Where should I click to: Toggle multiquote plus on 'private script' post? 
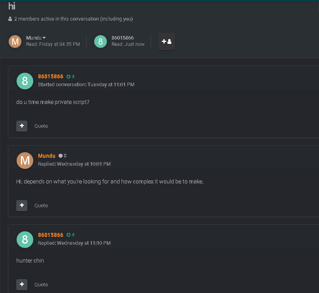[x=22, y=126]
